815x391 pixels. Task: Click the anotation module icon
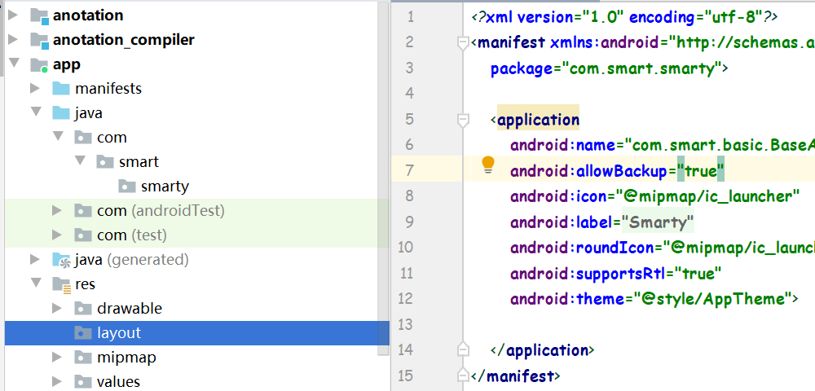(x=39, y=15)
